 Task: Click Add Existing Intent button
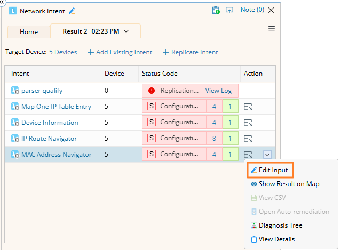pyautogui.click(x=120, y=52)
